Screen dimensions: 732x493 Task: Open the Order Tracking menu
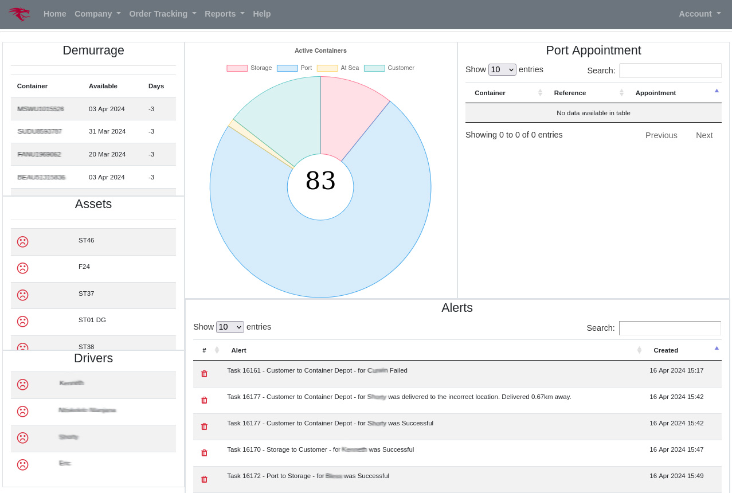pyautogui.click(x=162, y=14)
